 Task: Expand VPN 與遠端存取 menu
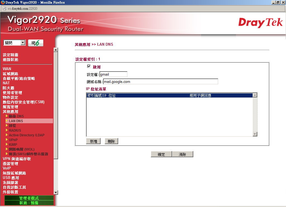tap(17, 159)
